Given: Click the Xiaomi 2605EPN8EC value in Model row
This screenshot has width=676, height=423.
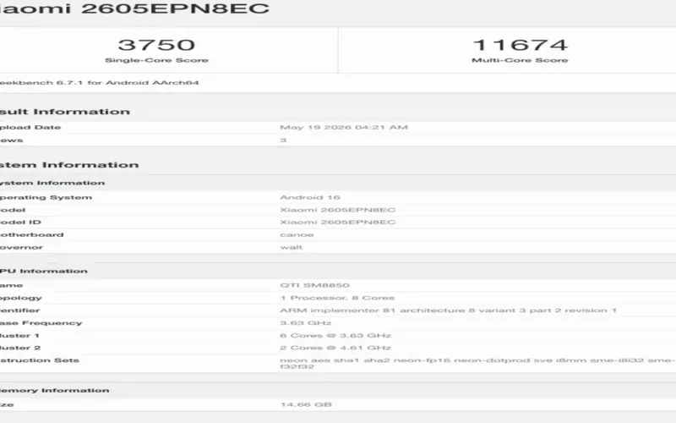Looking at the screenshot, I should [337, 210].
